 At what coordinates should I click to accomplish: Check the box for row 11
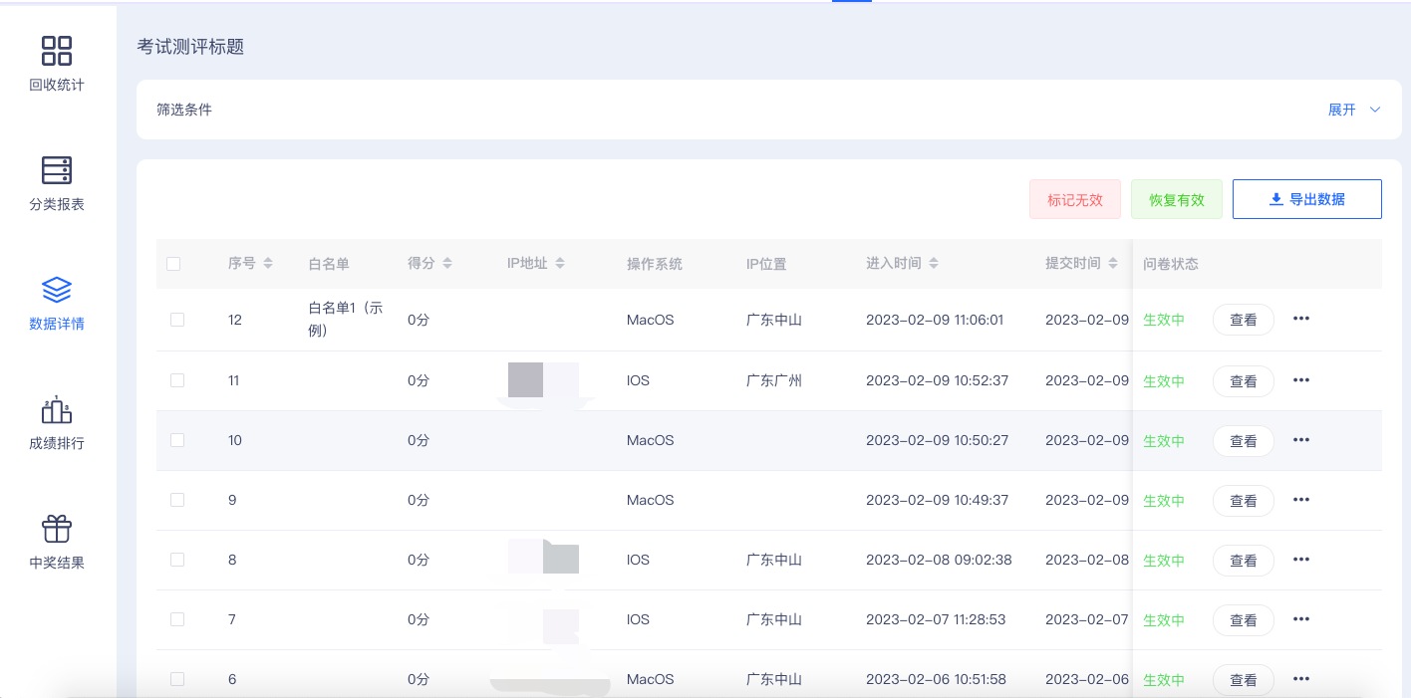point(177,380)
